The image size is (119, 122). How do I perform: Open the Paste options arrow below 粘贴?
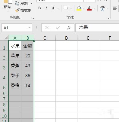[x=8, y=11]
